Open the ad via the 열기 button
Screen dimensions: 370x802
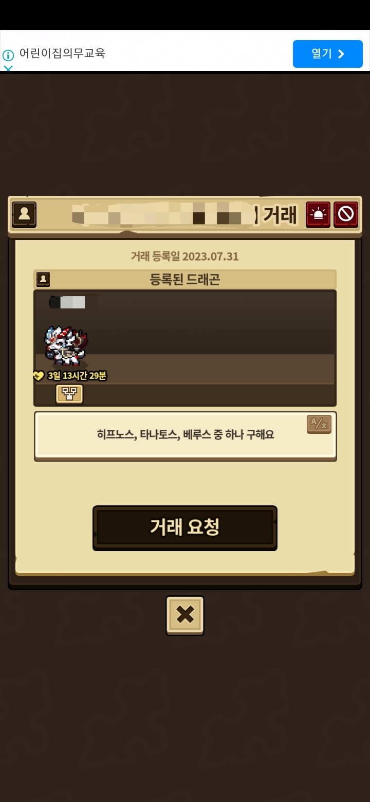(x=328, y=54)
